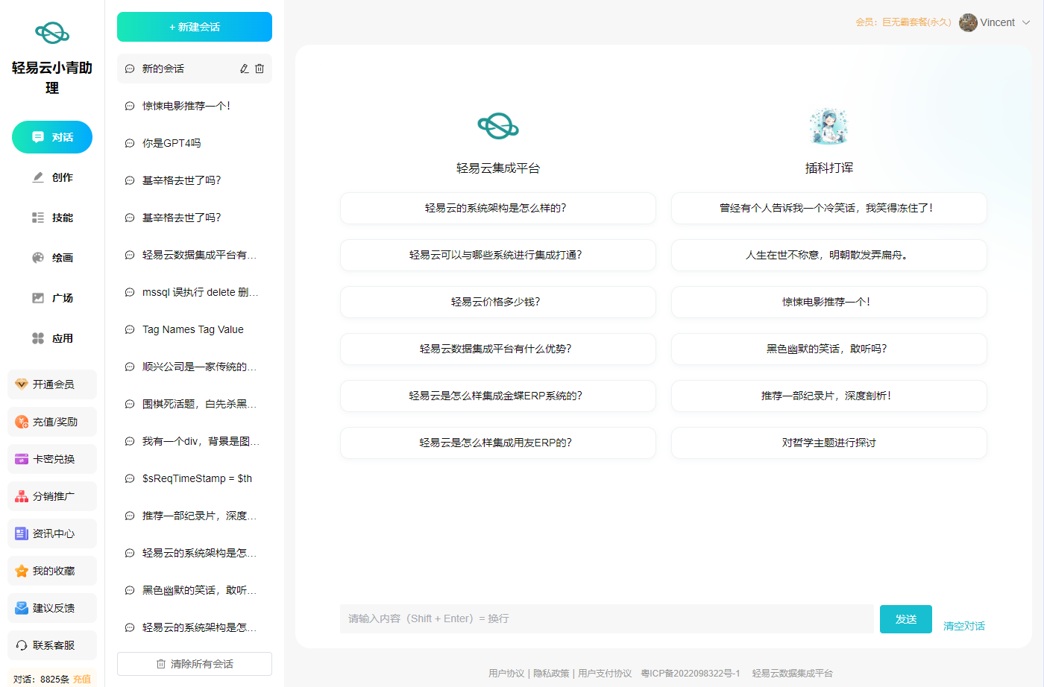Click the 清空对话 link
Image resolution: width=1044 pixels, height=687 pixels.
point(964,626)
